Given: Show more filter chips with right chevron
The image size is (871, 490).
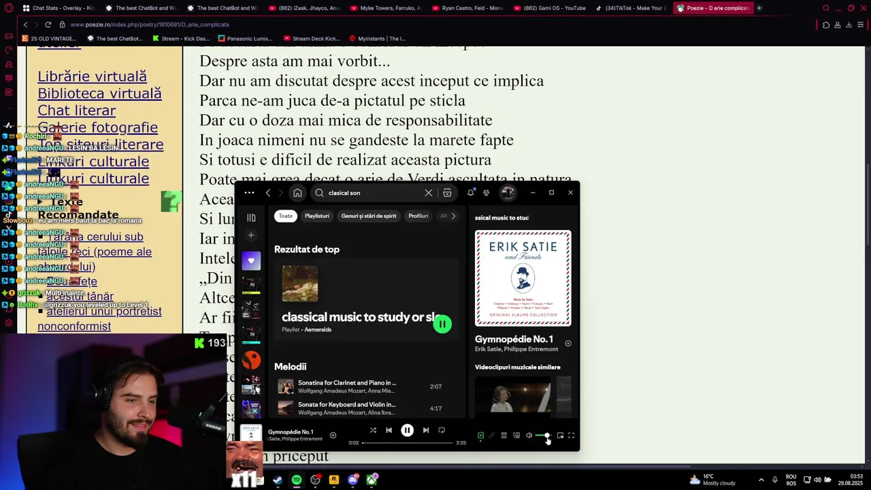Looking at the screenshot, I should point(453,216).
